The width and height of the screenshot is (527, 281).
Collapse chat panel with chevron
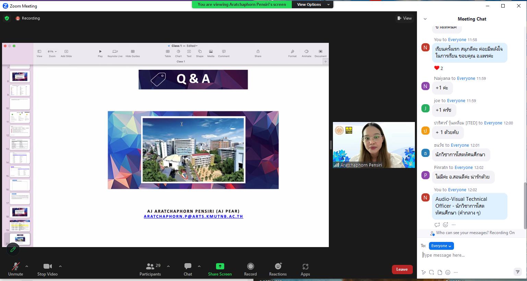[x=425, y=19]
